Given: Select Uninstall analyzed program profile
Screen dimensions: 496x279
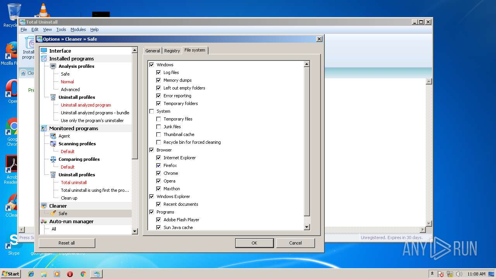Looking at the screenshot, I should [x=86, y=105].
